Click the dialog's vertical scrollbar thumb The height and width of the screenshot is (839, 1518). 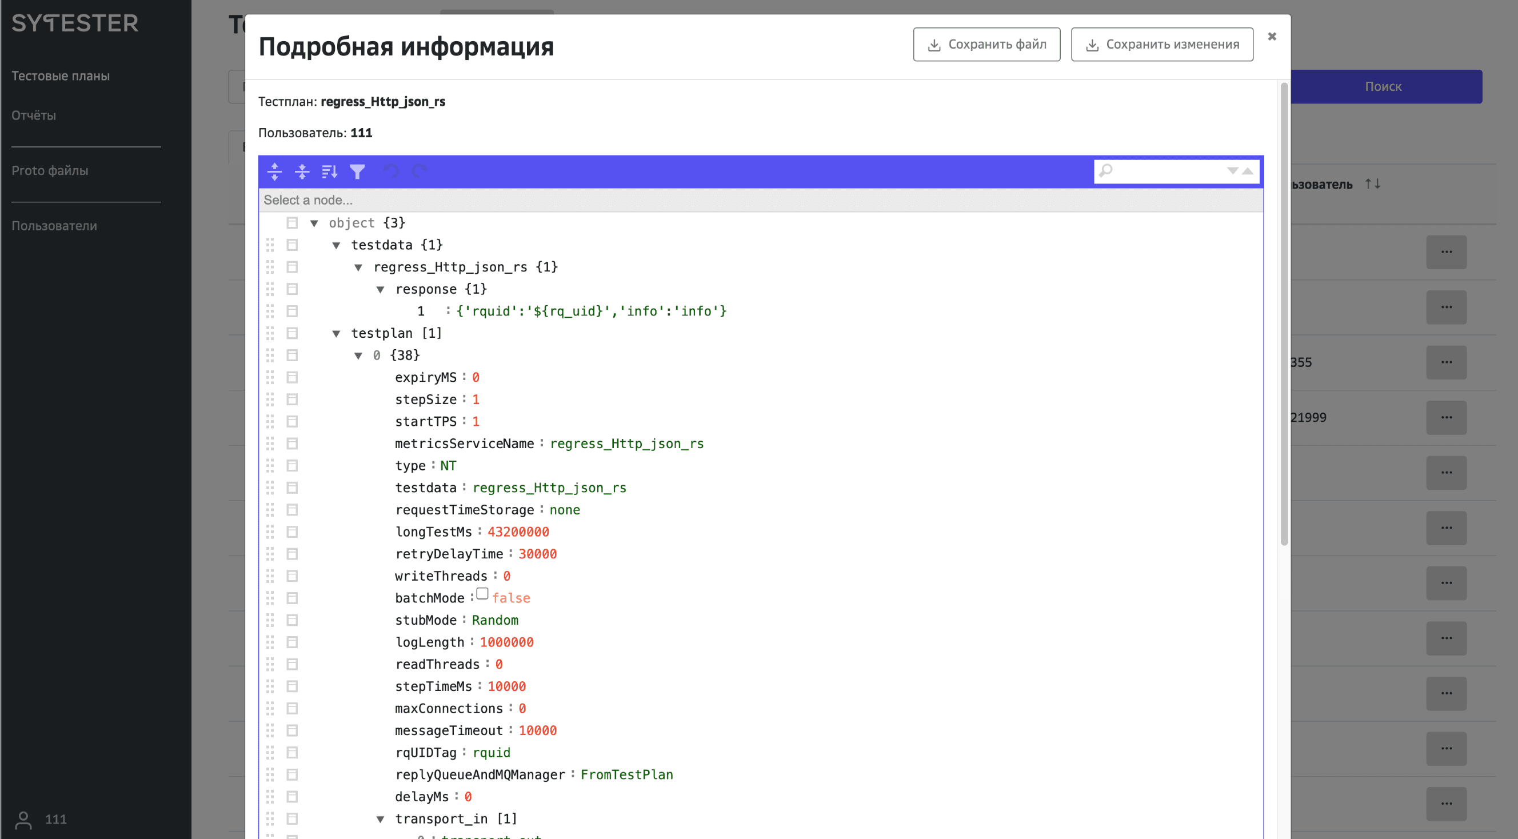1284,312
